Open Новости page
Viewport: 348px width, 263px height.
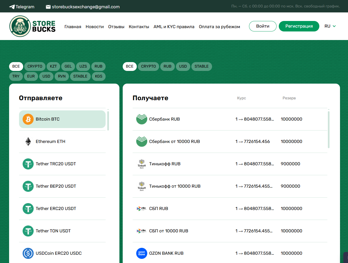point(95,27)
